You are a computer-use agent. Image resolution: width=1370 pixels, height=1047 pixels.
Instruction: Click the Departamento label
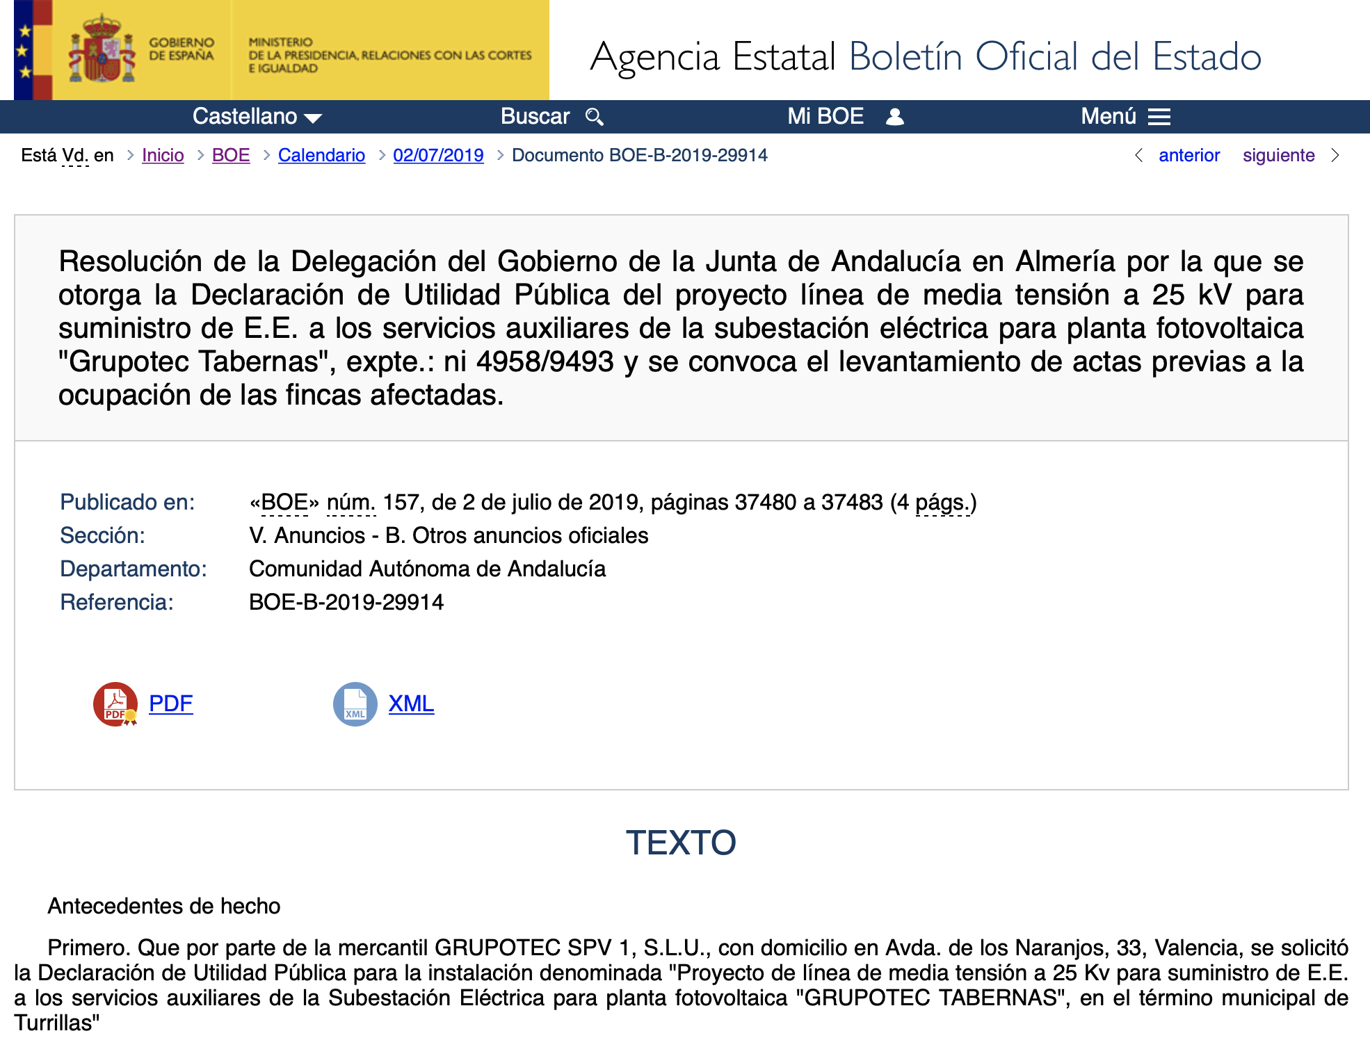[134, 569]
